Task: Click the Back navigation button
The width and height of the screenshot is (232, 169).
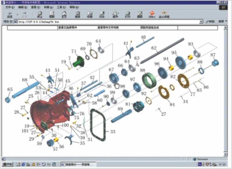Action: click(10, 14)
